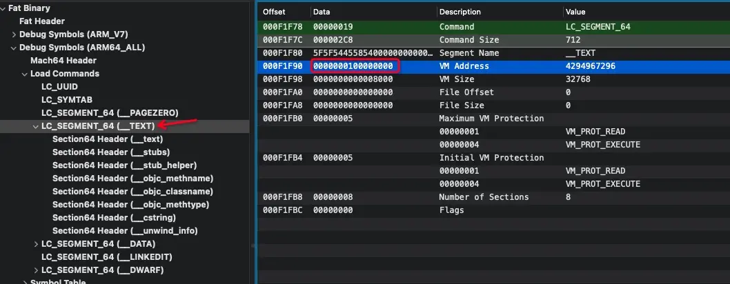This screenshot has width=730, height=284.
Task: Expand Debug Symbols (ARM_V7) node
Action: 14,34
